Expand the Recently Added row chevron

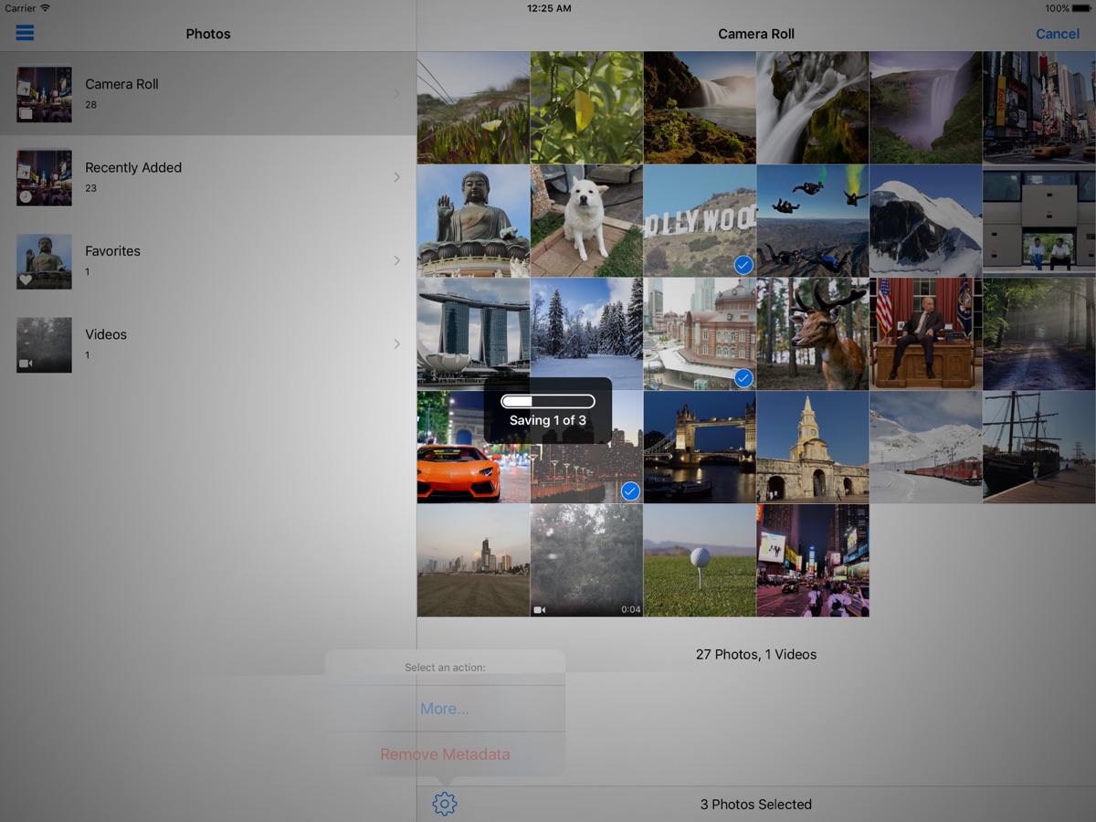396,177
